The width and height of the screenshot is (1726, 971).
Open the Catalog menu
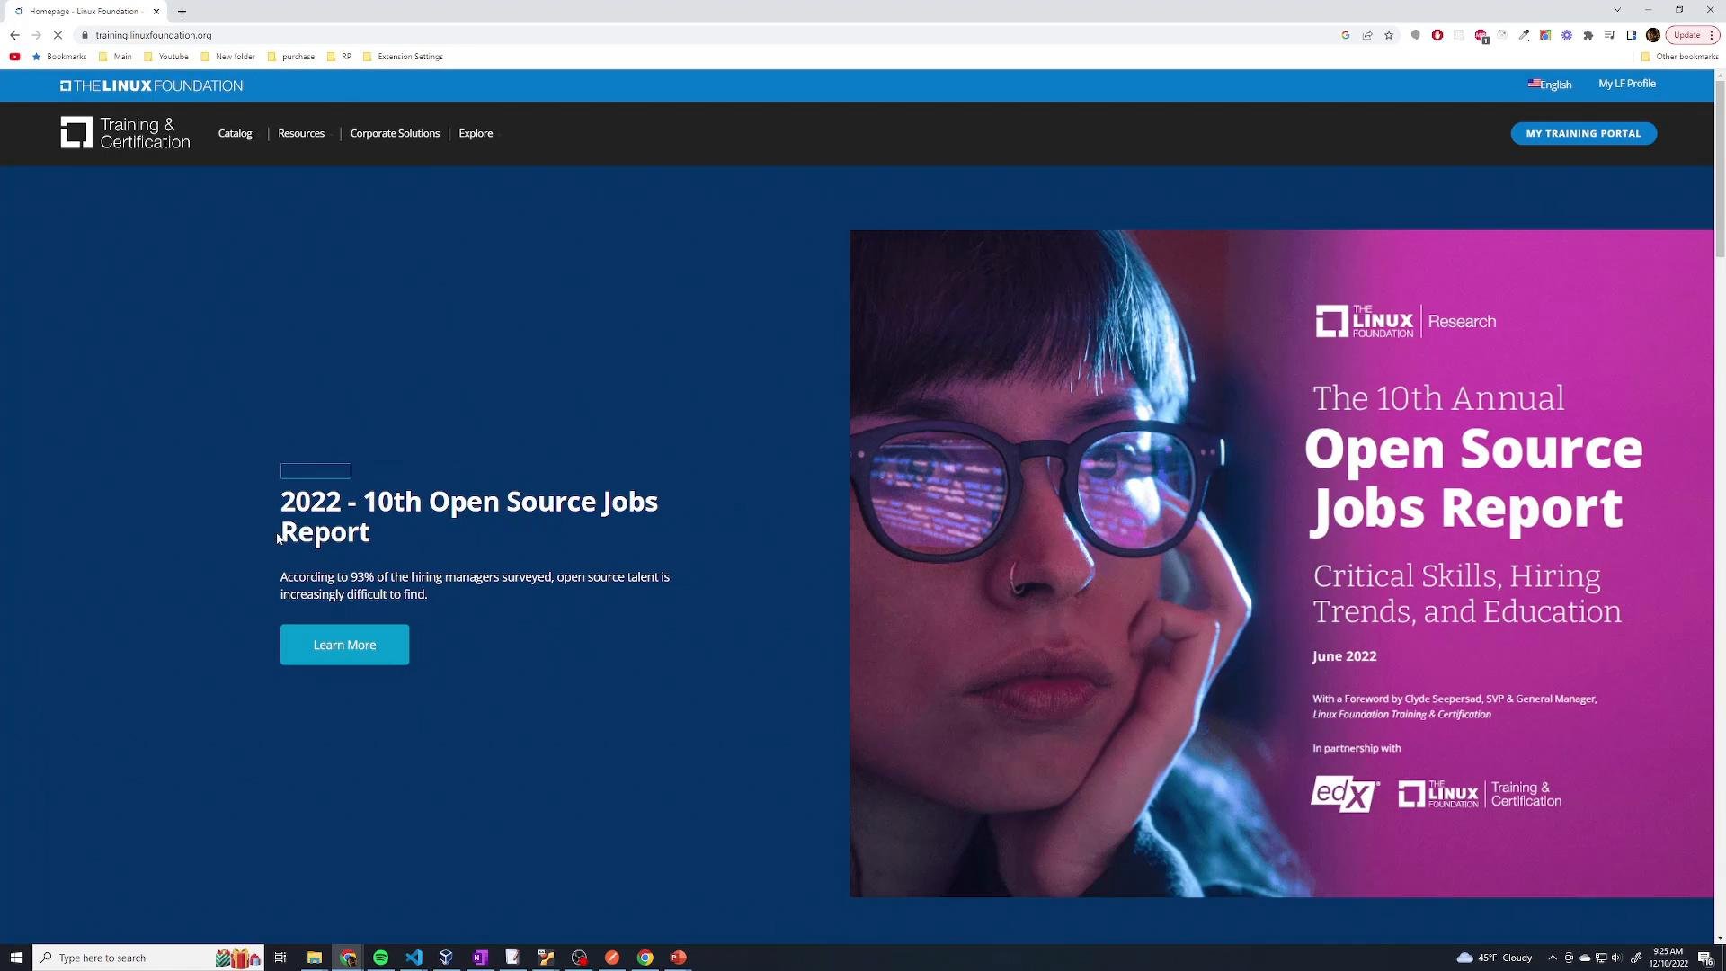pyautogui.click(x=235, y=133)
